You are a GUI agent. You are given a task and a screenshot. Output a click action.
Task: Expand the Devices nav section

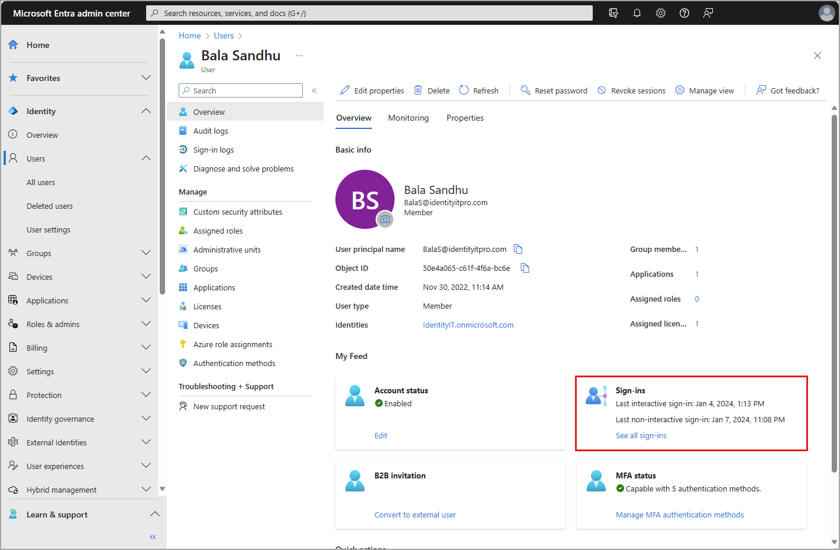click(146, 276)
